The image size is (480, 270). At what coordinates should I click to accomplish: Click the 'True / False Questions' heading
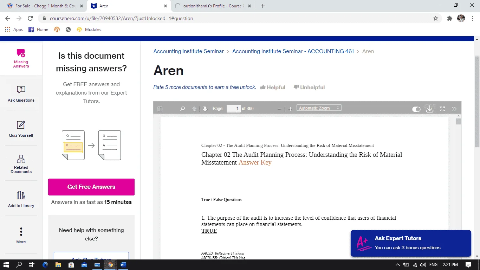click(221, 200)
